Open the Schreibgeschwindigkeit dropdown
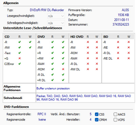Image resolution: width=136 pixels, height=125 pixels. click(56, 23)
